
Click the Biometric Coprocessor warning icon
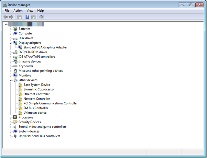[x=20, y=89]
